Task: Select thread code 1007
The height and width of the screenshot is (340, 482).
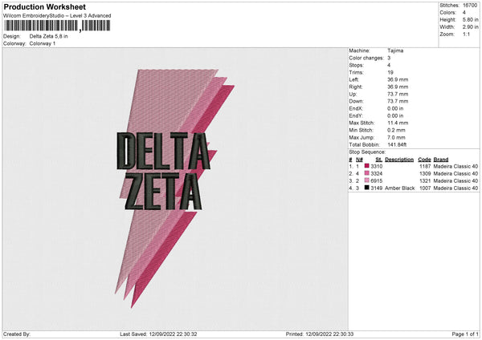Action: [x=425, y=188]
